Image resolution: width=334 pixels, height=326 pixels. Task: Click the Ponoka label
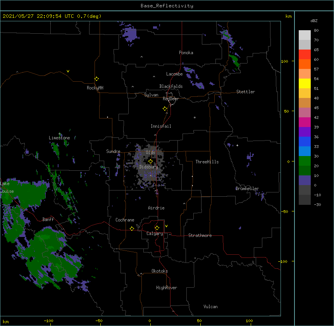pyautogui.click(x=186, y=53)
